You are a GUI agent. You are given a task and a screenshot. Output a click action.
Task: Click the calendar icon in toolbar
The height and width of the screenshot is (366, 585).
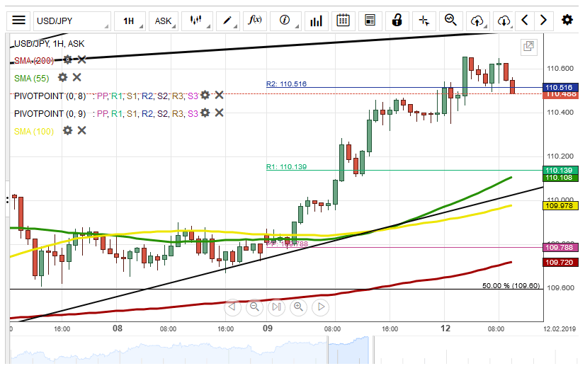pos(343,21)
